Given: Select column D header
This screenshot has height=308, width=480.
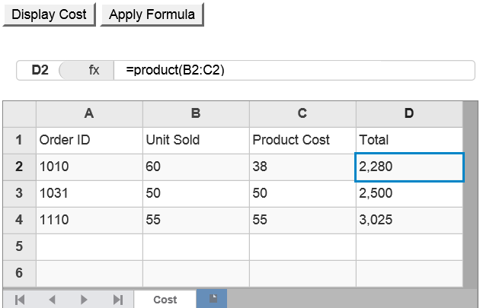Looking at the screenshot, I should [x=409, y=113].
